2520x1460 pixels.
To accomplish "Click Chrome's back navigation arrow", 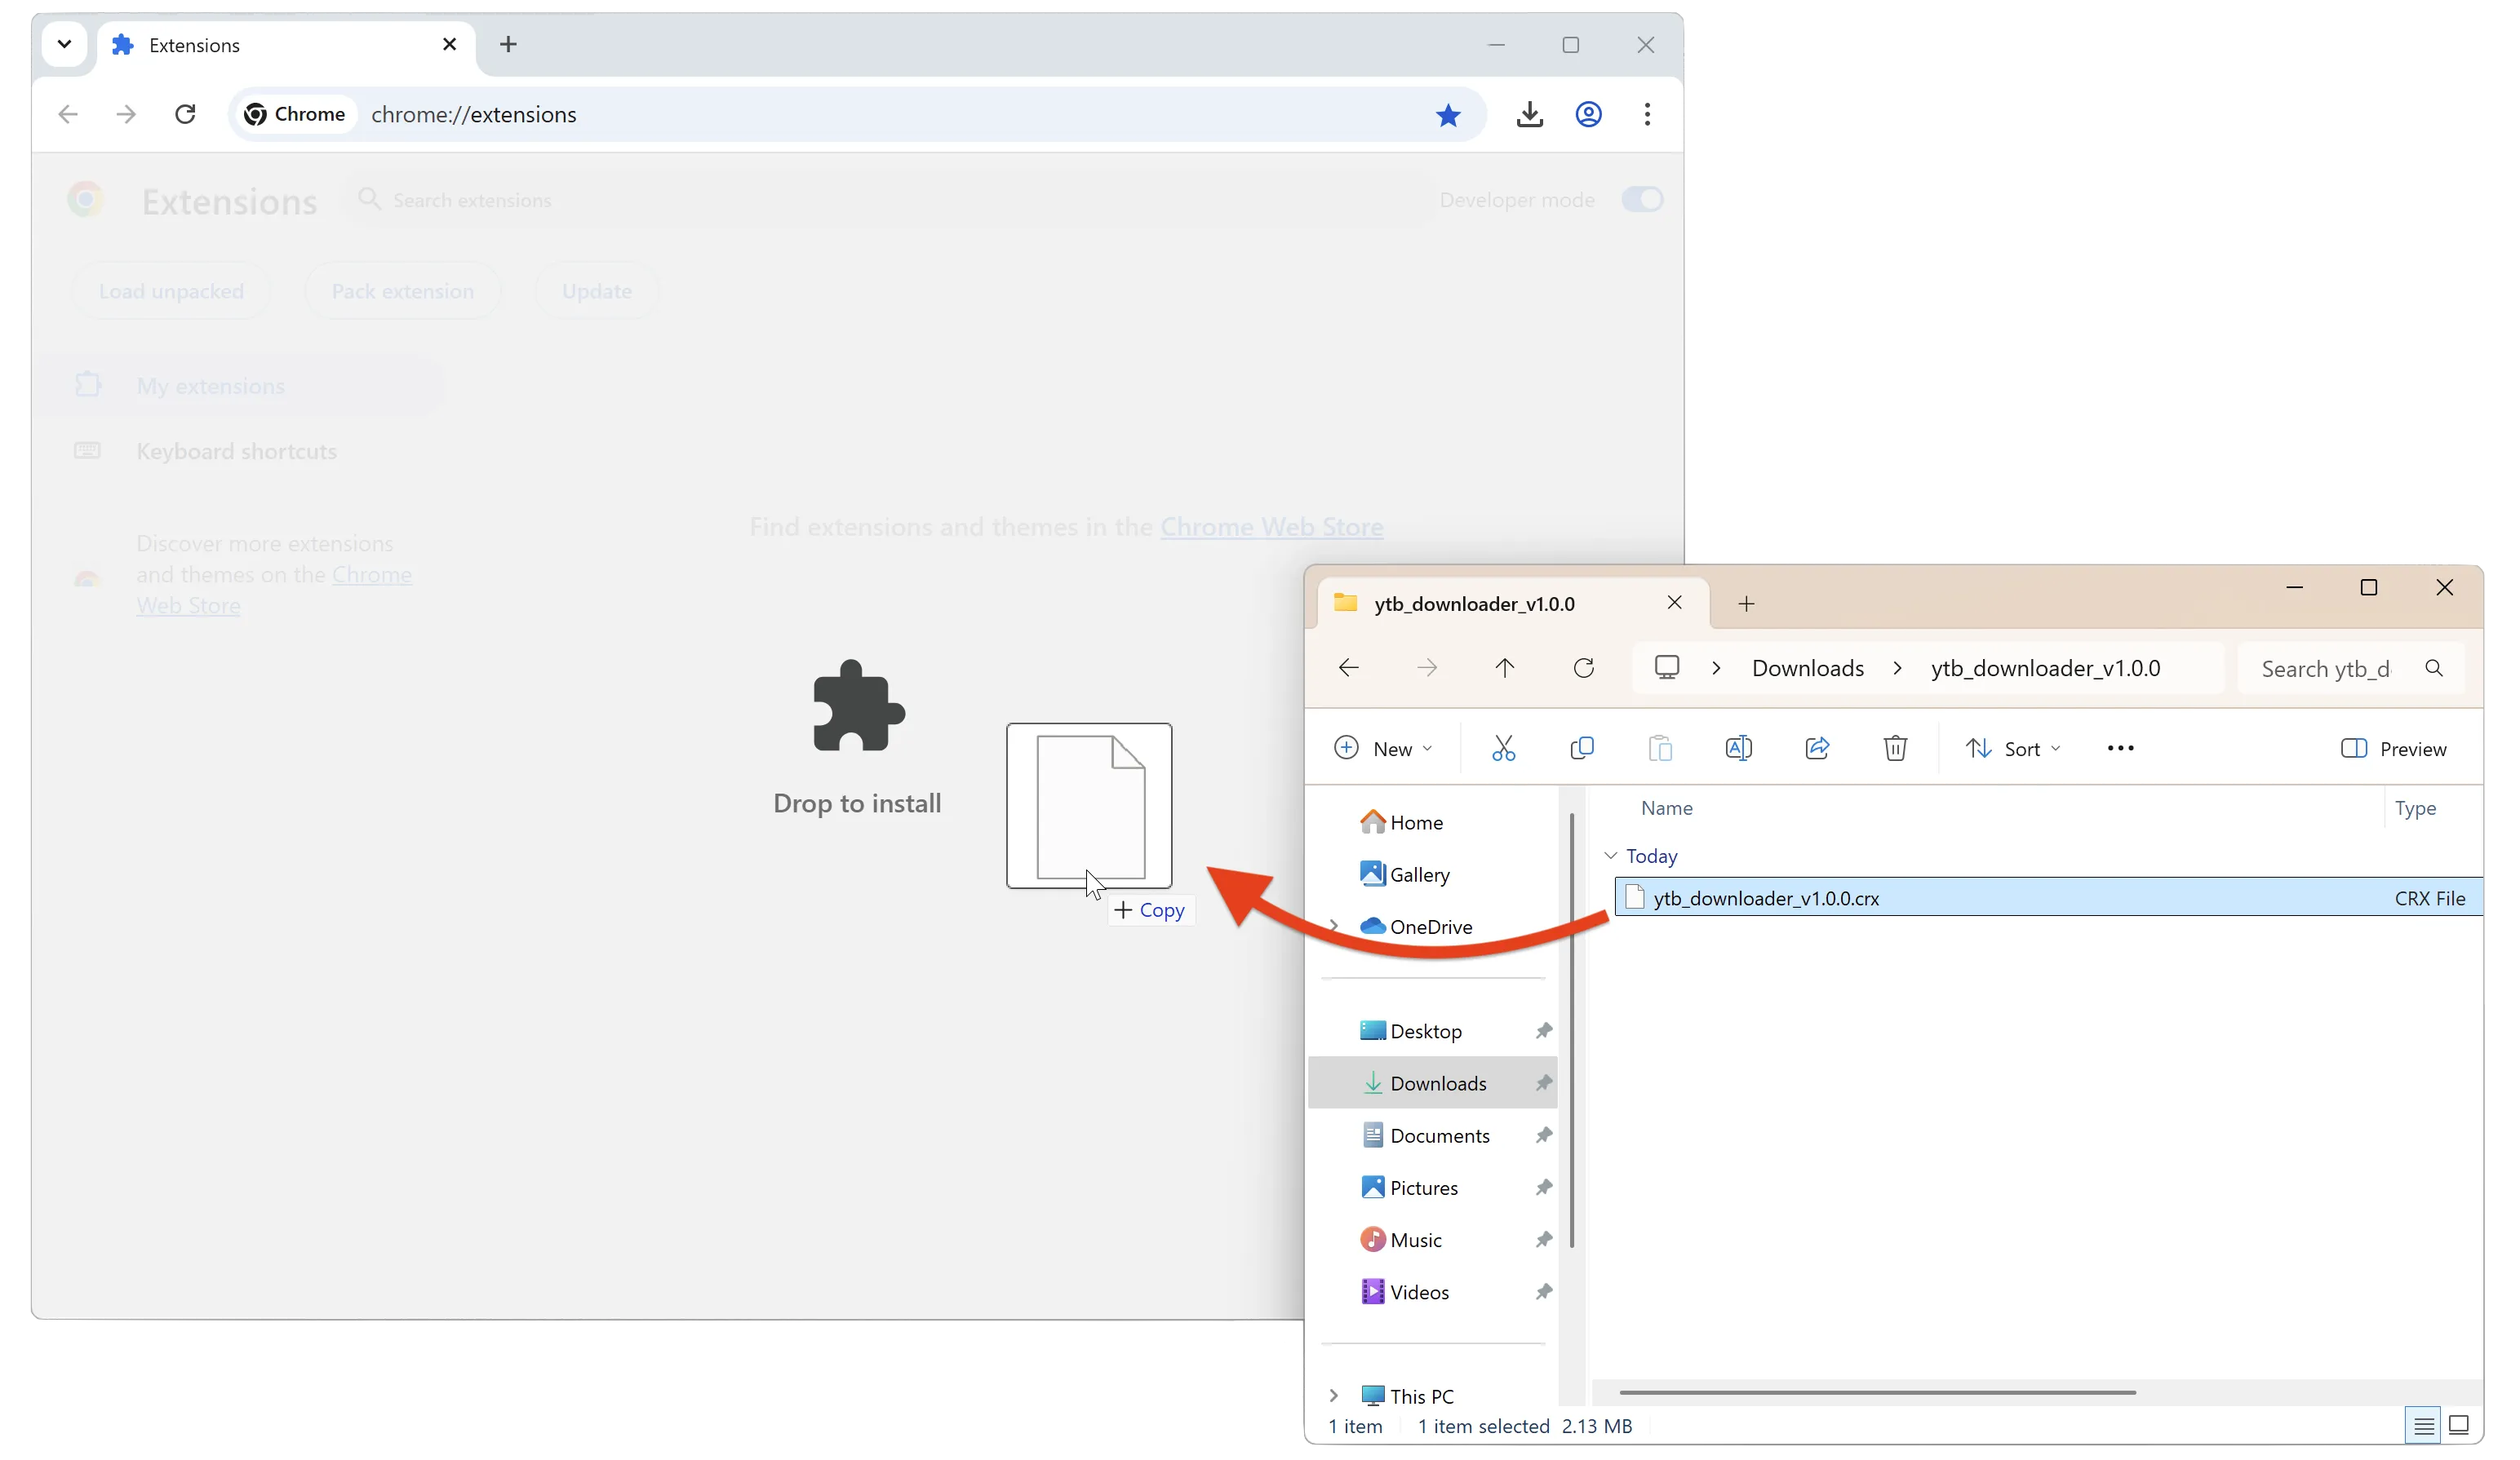I will pos(68,114).
